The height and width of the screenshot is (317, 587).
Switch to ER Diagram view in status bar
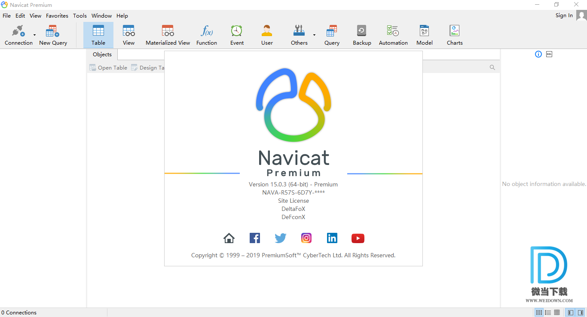[x=557, y=312]
